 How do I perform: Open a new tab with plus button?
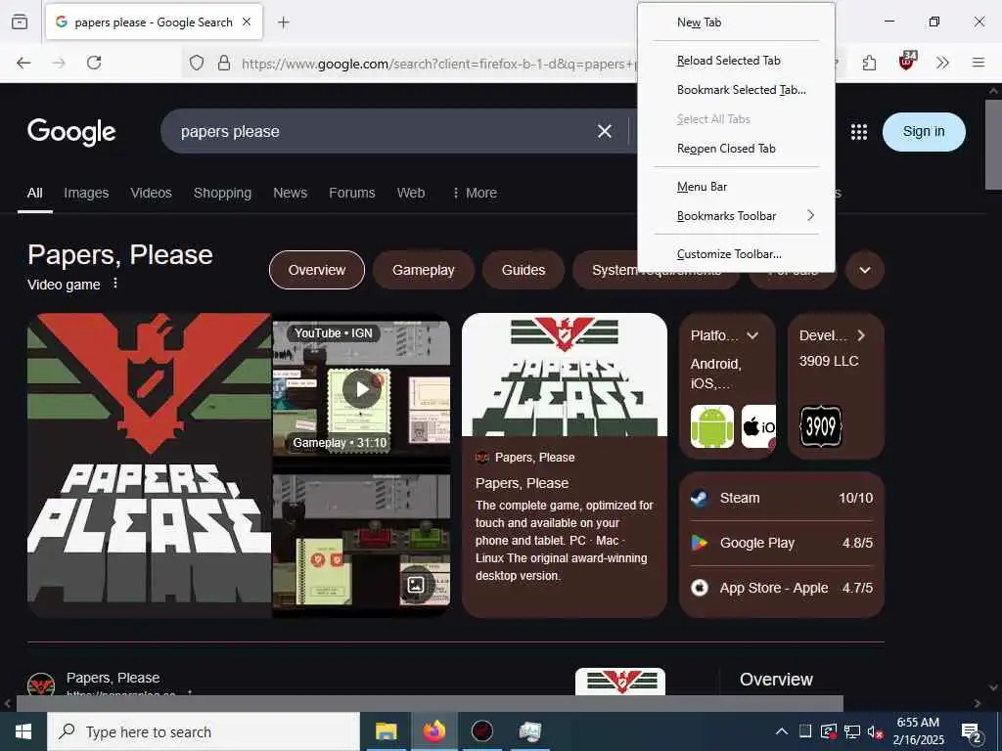click(284, 22)
